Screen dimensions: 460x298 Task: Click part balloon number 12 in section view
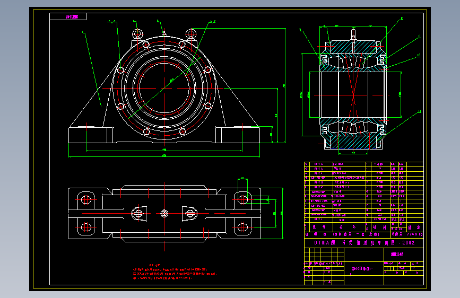click(419, 55)
